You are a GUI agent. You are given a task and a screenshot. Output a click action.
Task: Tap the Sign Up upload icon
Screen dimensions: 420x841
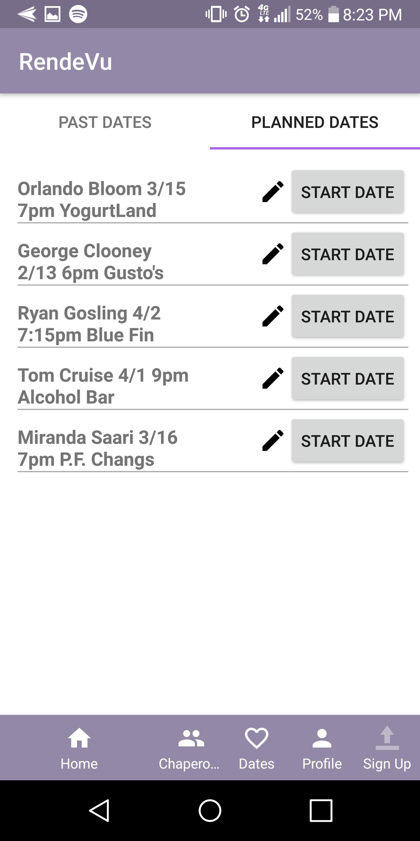click(x=387, y=748)
